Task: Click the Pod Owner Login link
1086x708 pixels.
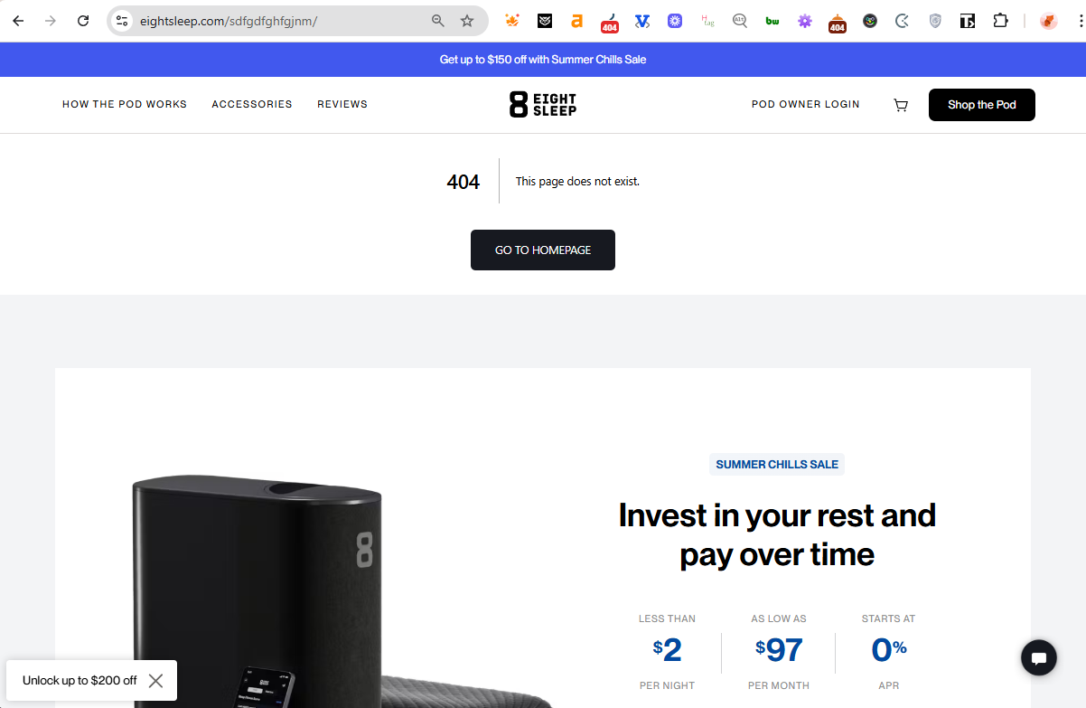Action: [x=806, y=105]
